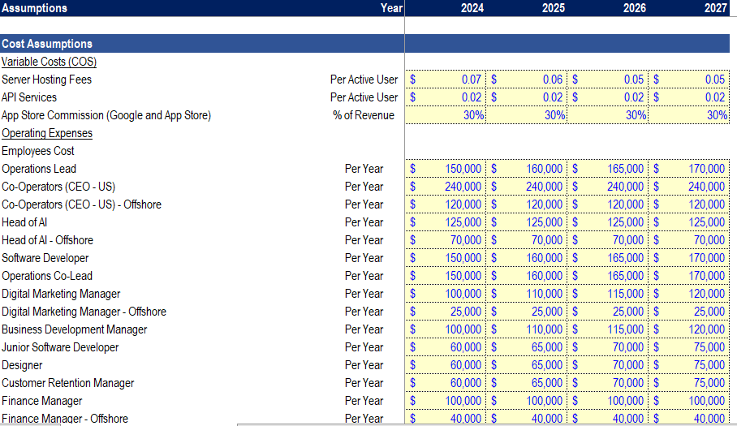737x426 pixels.
Task: Select the Server Hosting Fees label
Action: (x=46, y=80)
